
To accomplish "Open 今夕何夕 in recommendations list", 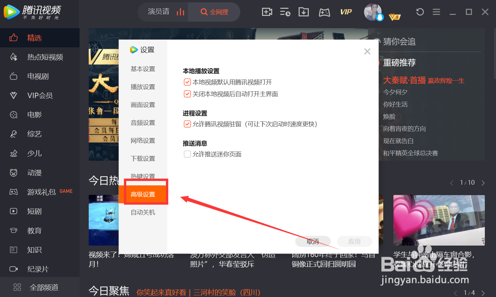I will tap(395, 92).
